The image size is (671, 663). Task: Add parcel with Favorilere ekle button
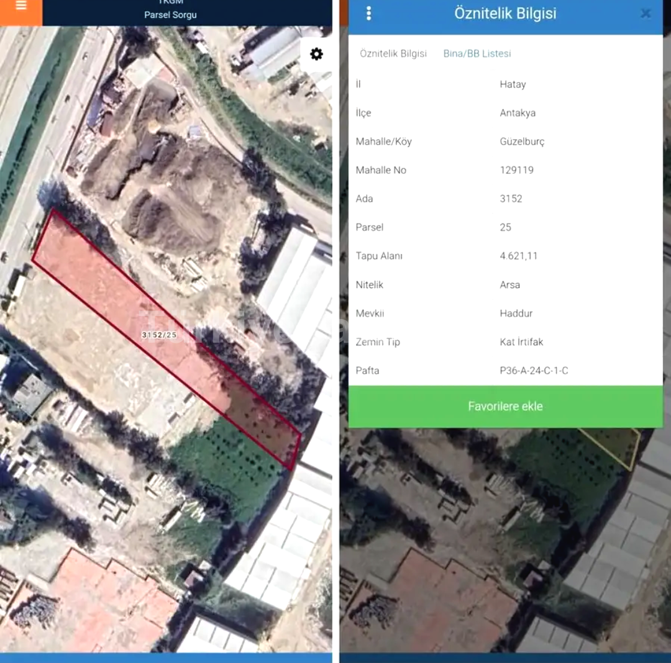coord(505,406)
